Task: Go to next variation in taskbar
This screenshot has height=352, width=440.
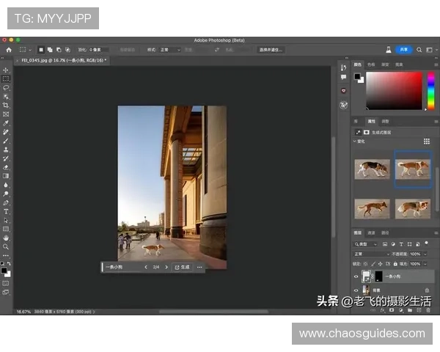Action: pyautogui.click(x=166, y=267)
